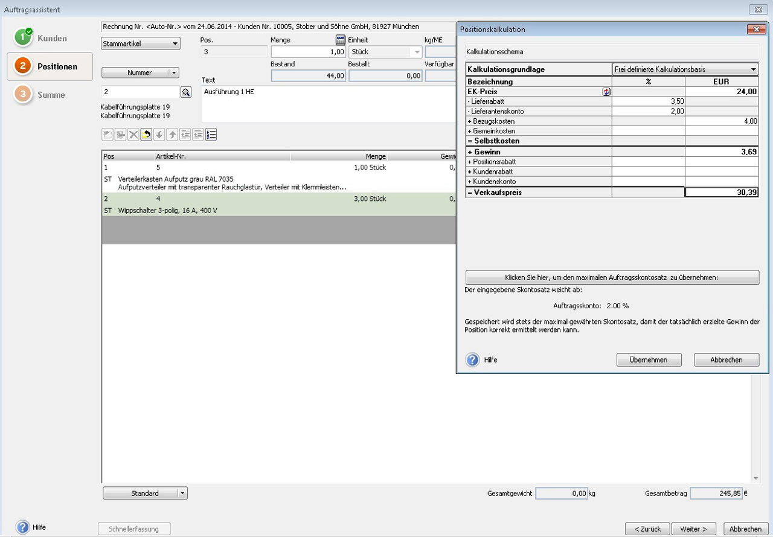The height and width of the screenshot is (537, 773).
Task: Click the EK-Preis EUR cell showing 24,00
Action: click(x=722, y=92)
